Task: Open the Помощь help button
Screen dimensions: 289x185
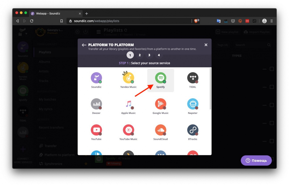Action: coord(256,160)
